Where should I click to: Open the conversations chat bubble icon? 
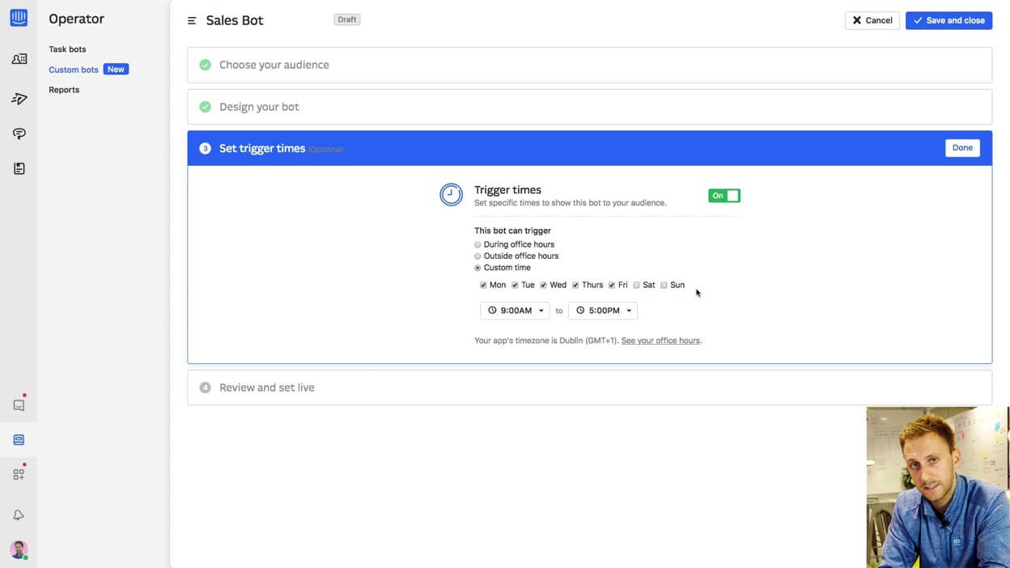(19, 134)
